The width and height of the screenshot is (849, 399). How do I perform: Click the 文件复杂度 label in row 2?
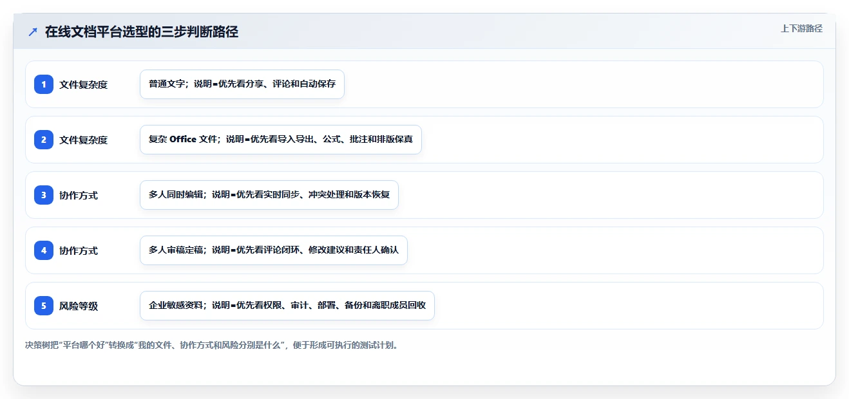tap(84, 140)
